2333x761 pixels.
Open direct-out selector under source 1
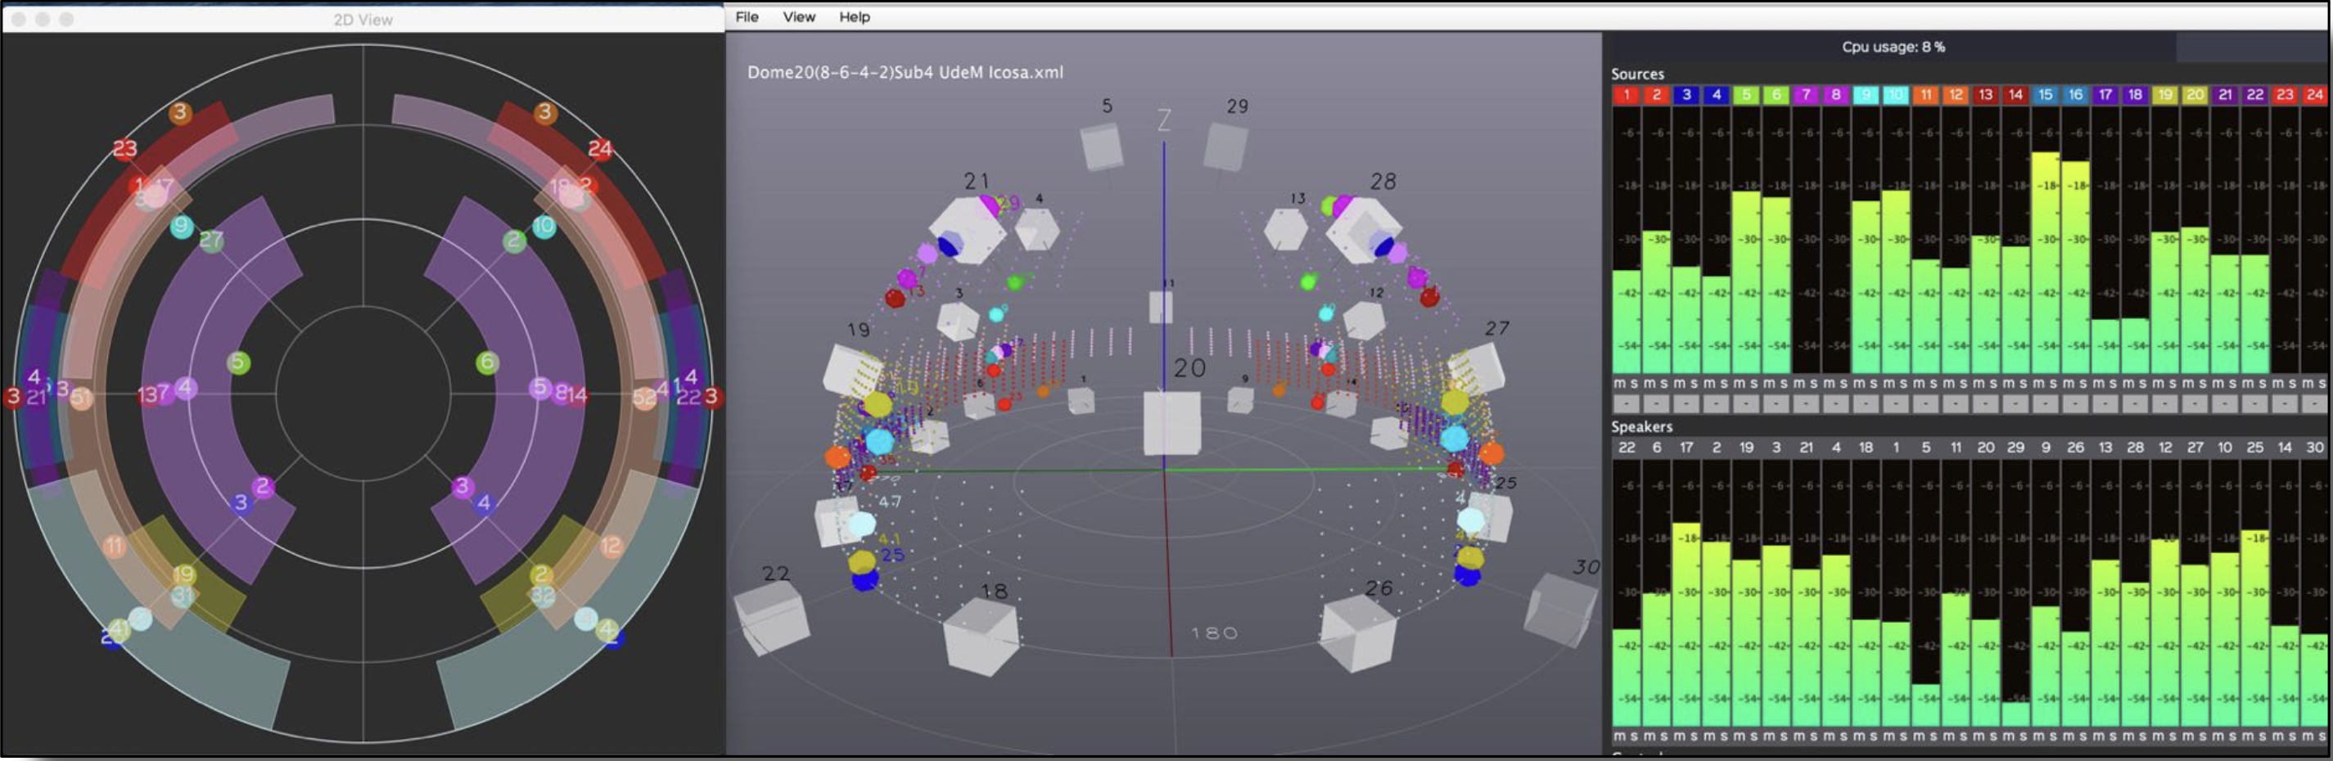click(1627, 403)
